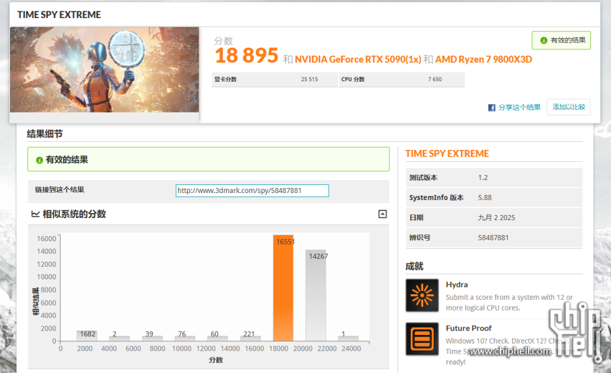Click the 添加以比较 button
This screenshot has width=611, height=373.
[569, 107]
